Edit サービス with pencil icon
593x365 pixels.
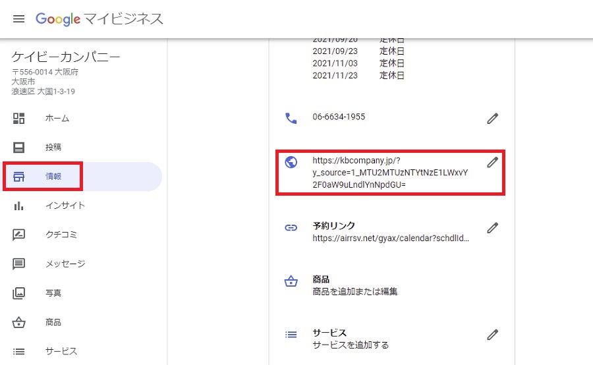point(492,335)
